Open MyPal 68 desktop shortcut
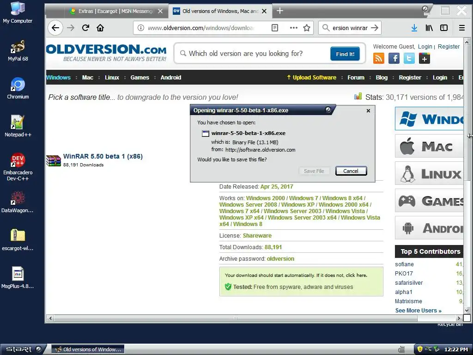The image size is (473, 355). 18,50
